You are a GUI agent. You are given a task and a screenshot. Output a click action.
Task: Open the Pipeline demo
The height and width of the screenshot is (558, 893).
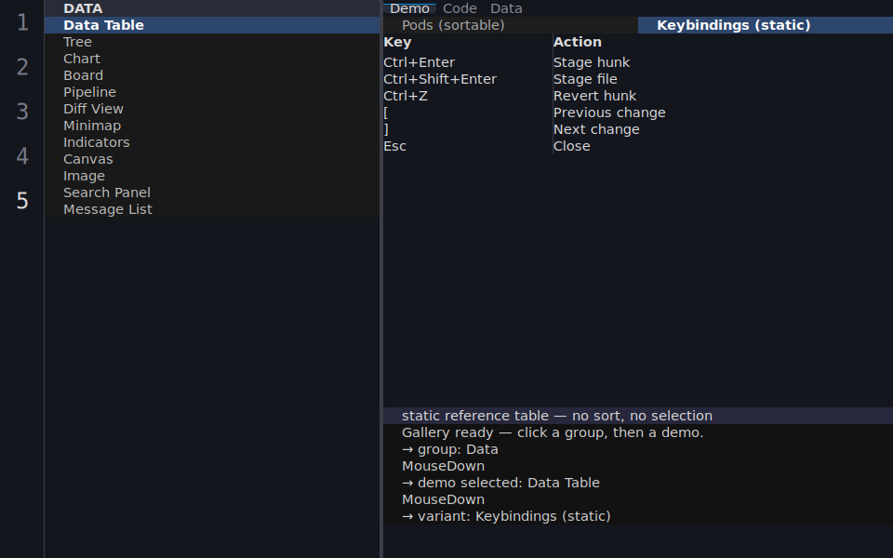click(x=212, y=92)
